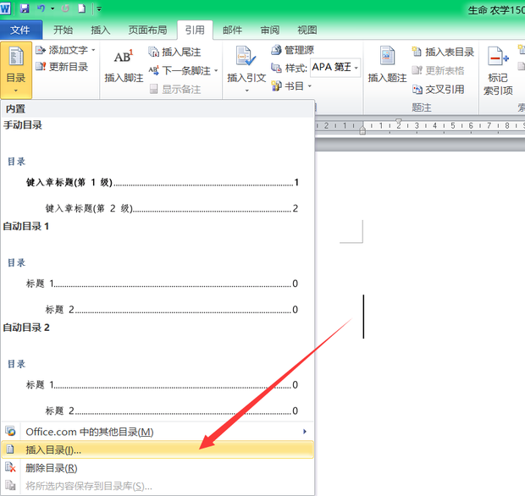The image size is (525, 496).
Task: Expand the Office.com submenu arrow
Action: [305, 432]
